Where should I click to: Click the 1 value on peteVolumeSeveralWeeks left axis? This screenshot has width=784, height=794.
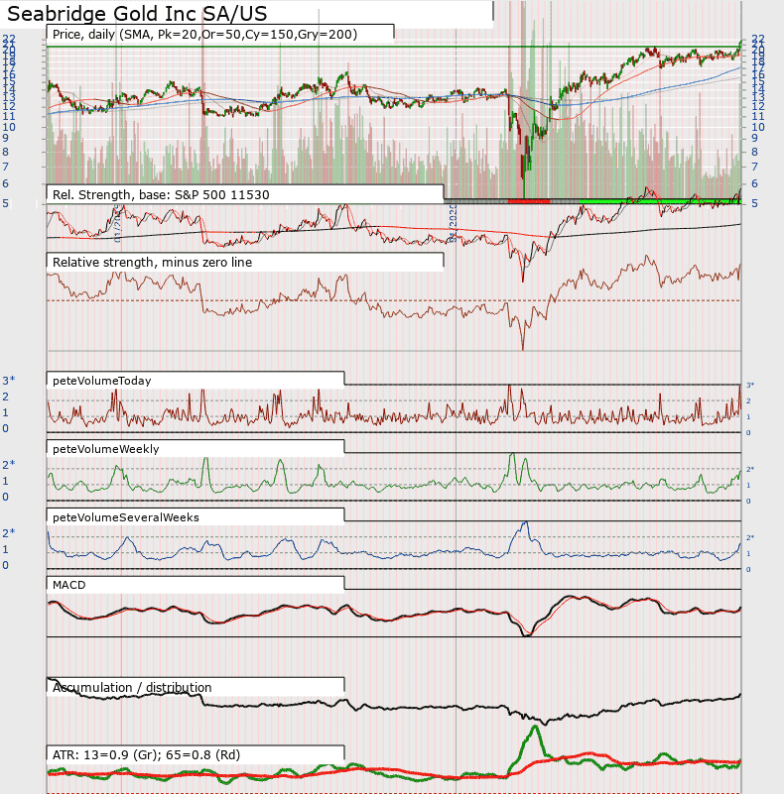6,549
